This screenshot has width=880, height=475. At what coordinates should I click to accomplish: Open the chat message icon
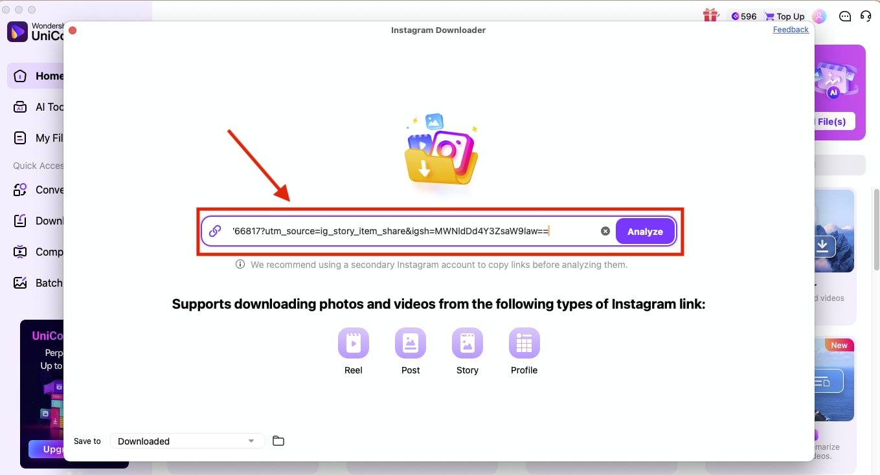tap(845, 16)
